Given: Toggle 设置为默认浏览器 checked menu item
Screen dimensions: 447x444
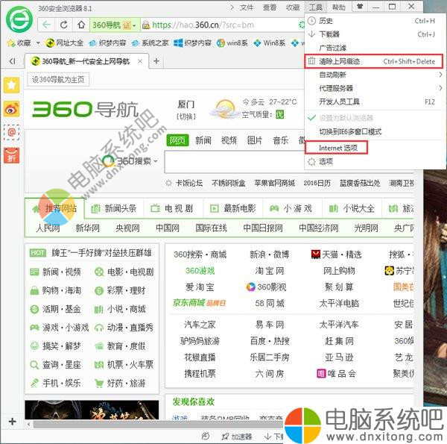Looking at the screenshot, I should tap(346, 118).
